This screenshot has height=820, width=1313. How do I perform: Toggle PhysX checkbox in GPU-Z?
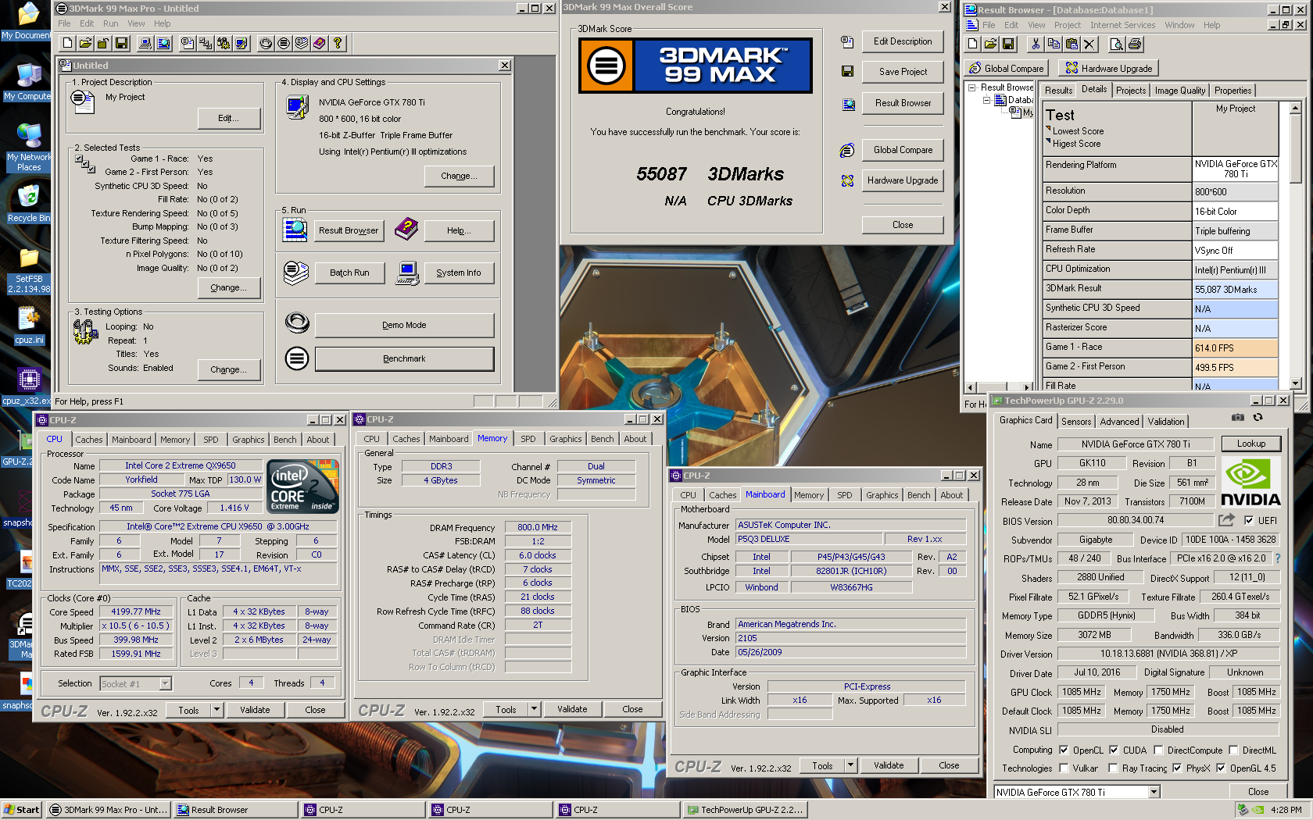tap(1177, 768)
